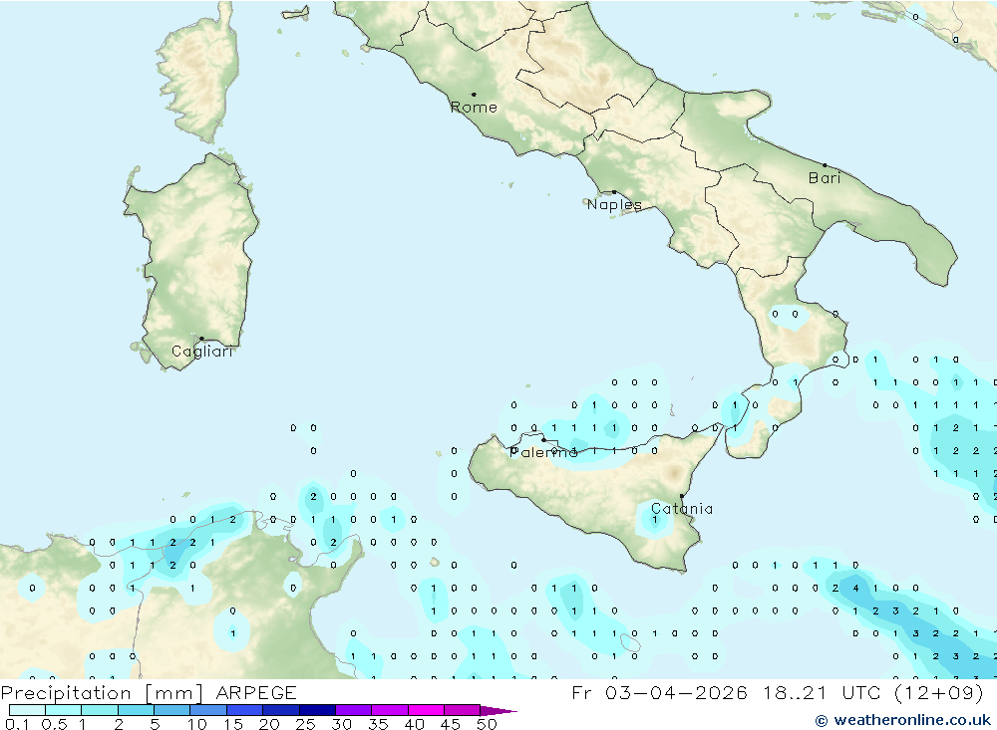The height and width of the screenshot is (730, 997).
Task: Click the (12+09) forecast offset text
Action: point(939,693)
